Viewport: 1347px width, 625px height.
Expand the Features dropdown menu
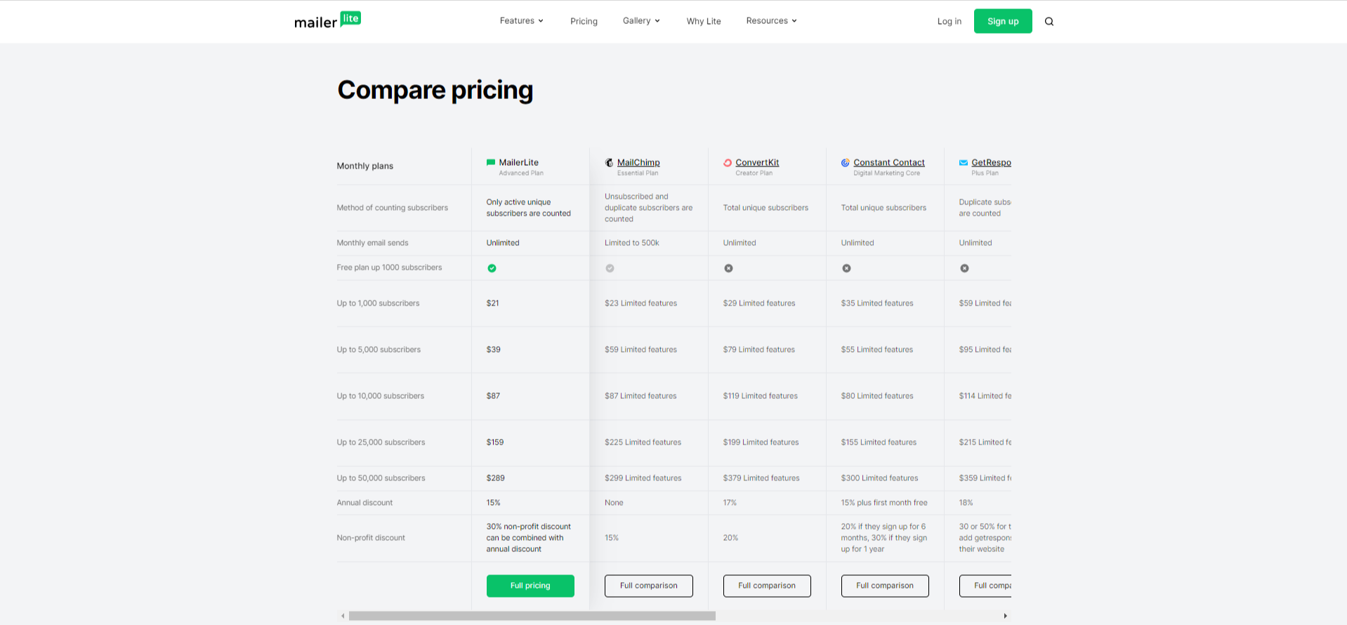tap(521, 21)
